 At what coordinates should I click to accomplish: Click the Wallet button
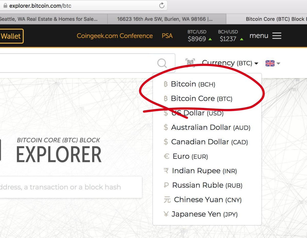click(x=12, y=36)
